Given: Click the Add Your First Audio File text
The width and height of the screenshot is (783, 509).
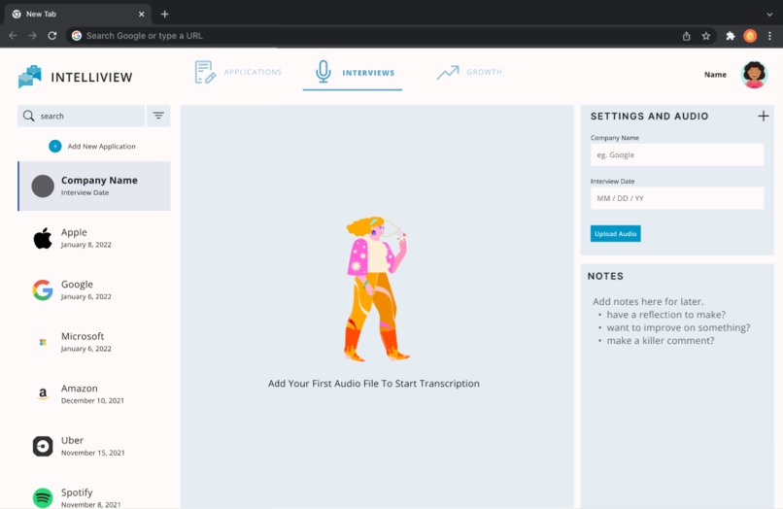Looking at the screenshot, I should click(x=373, y=384).
